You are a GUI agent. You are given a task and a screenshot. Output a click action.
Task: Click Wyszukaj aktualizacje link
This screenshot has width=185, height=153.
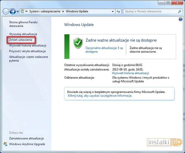point(23,34)
